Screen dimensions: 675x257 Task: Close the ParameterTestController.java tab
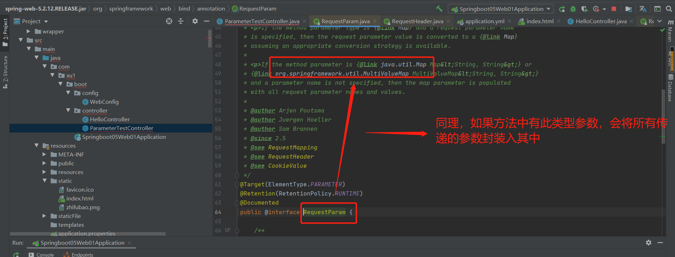click(304, 21)
